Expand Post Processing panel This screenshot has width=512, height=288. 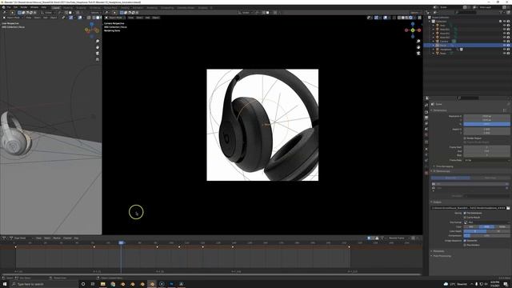click(x=442, y=256)
